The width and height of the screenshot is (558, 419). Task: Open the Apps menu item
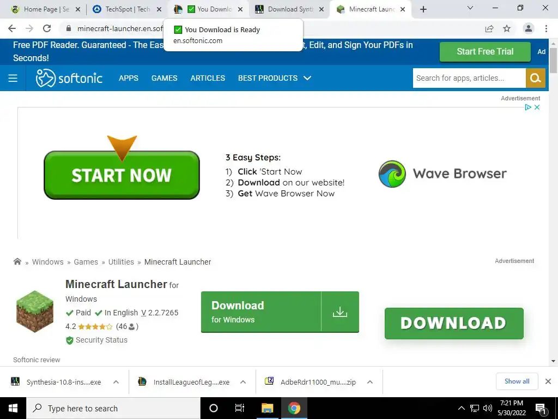coord(129,78)
